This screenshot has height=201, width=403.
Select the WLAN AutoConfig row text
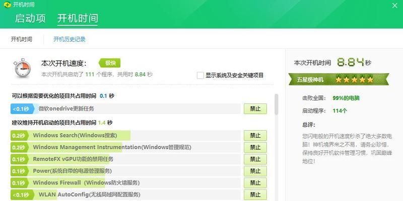[90, 194]
